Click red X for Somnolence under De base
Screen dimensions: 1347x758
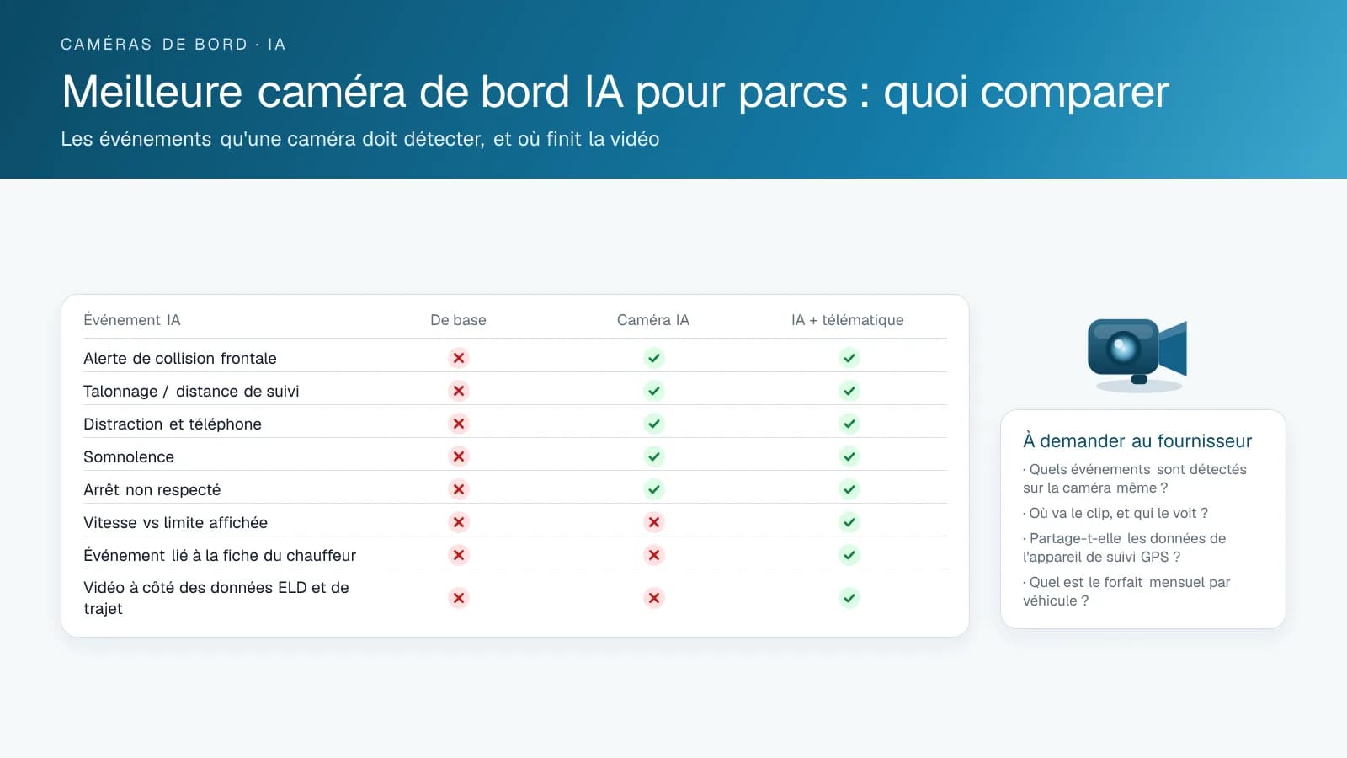(x=459, y=456)
